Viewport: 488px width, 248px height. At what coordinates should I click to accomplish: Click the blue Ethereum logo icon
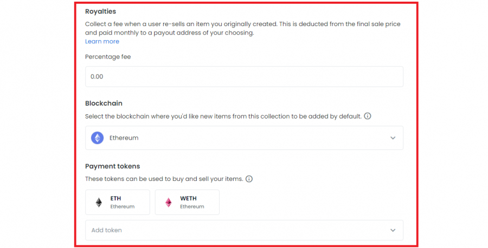click(98, 138)
